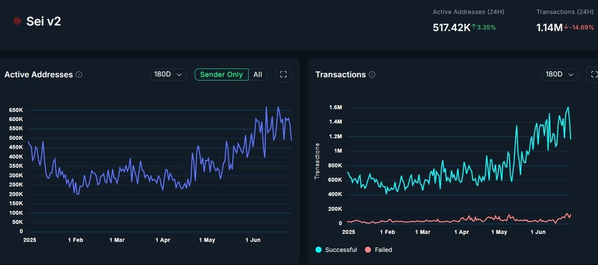Select the Sender Only filter
598x265 pixels.
pos(221,75)
